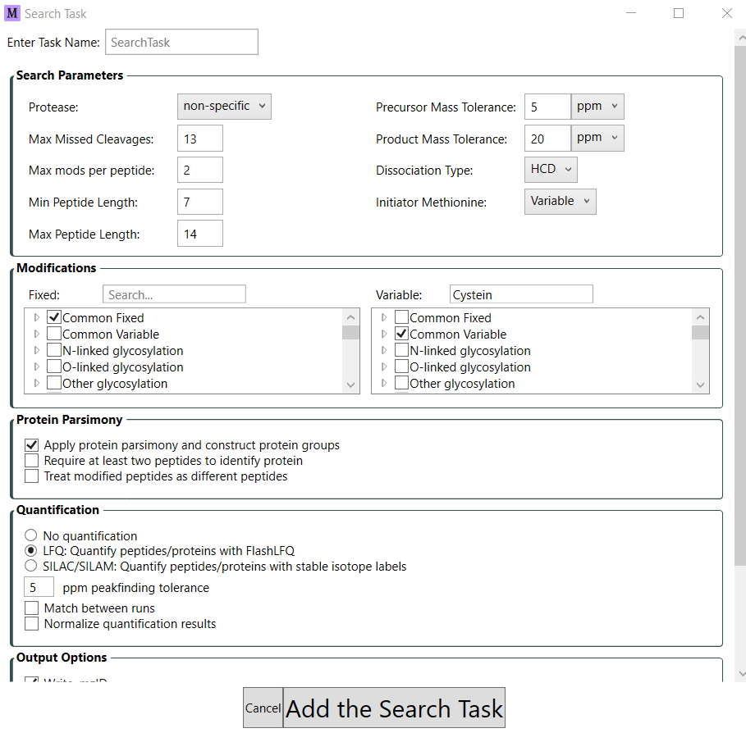Select the SILAC/SILAM quantification option

[30, 565]
